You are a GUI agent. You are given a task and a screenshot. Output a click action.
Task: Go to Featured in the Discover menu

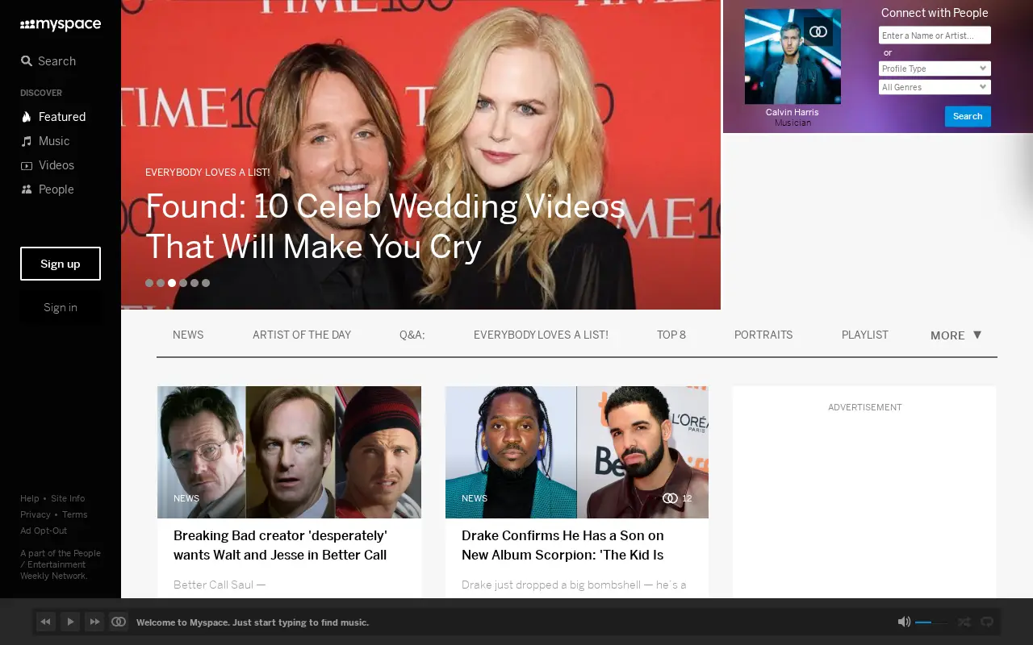point(53,117)
